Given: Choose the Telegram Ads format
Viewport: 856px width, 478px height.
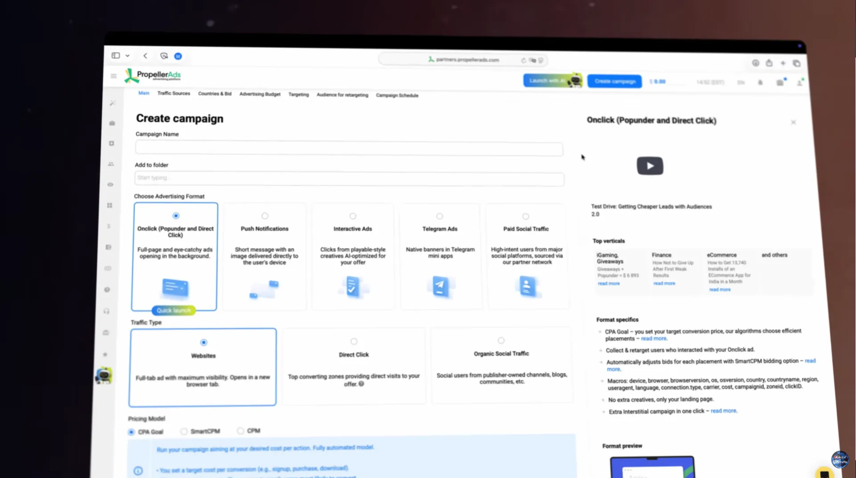Looking at the screenshot, I should pyautogui.click(x=440, y=257).
